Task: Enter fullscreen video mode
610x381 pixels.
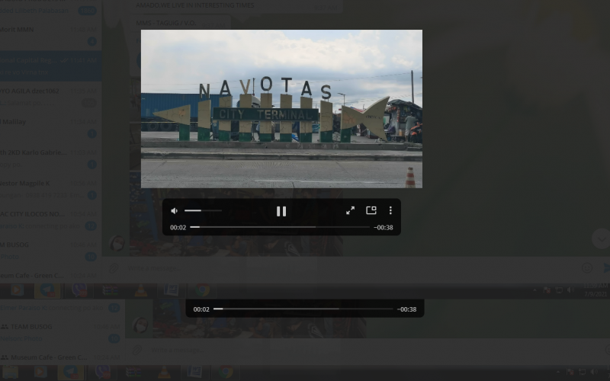Action: point(350,210)
